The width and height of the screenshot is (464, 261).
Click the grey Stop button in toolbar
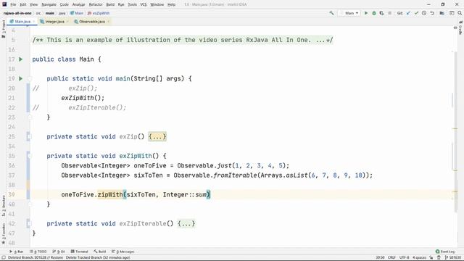coord(390,13)
